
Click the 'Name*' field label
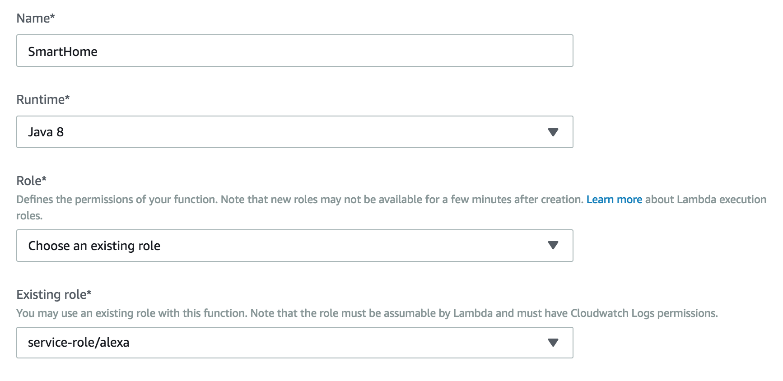36,18
